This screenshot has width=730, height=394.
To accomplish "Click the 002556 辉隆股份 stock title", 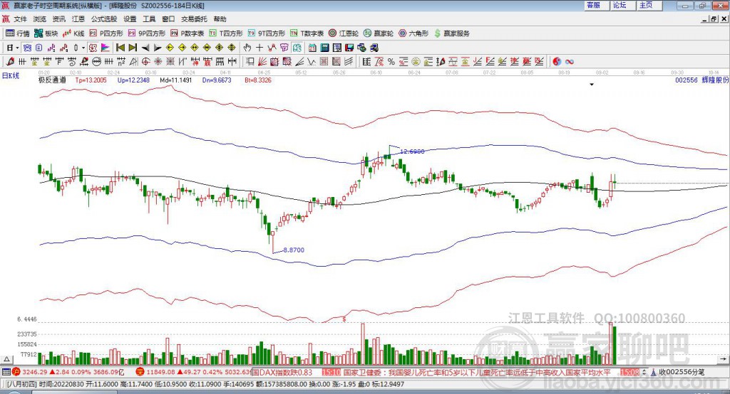I will click(702, 80).
